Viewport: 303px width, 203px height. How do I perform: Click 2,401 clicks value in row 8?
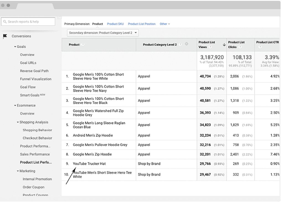(x=234, y=154)
